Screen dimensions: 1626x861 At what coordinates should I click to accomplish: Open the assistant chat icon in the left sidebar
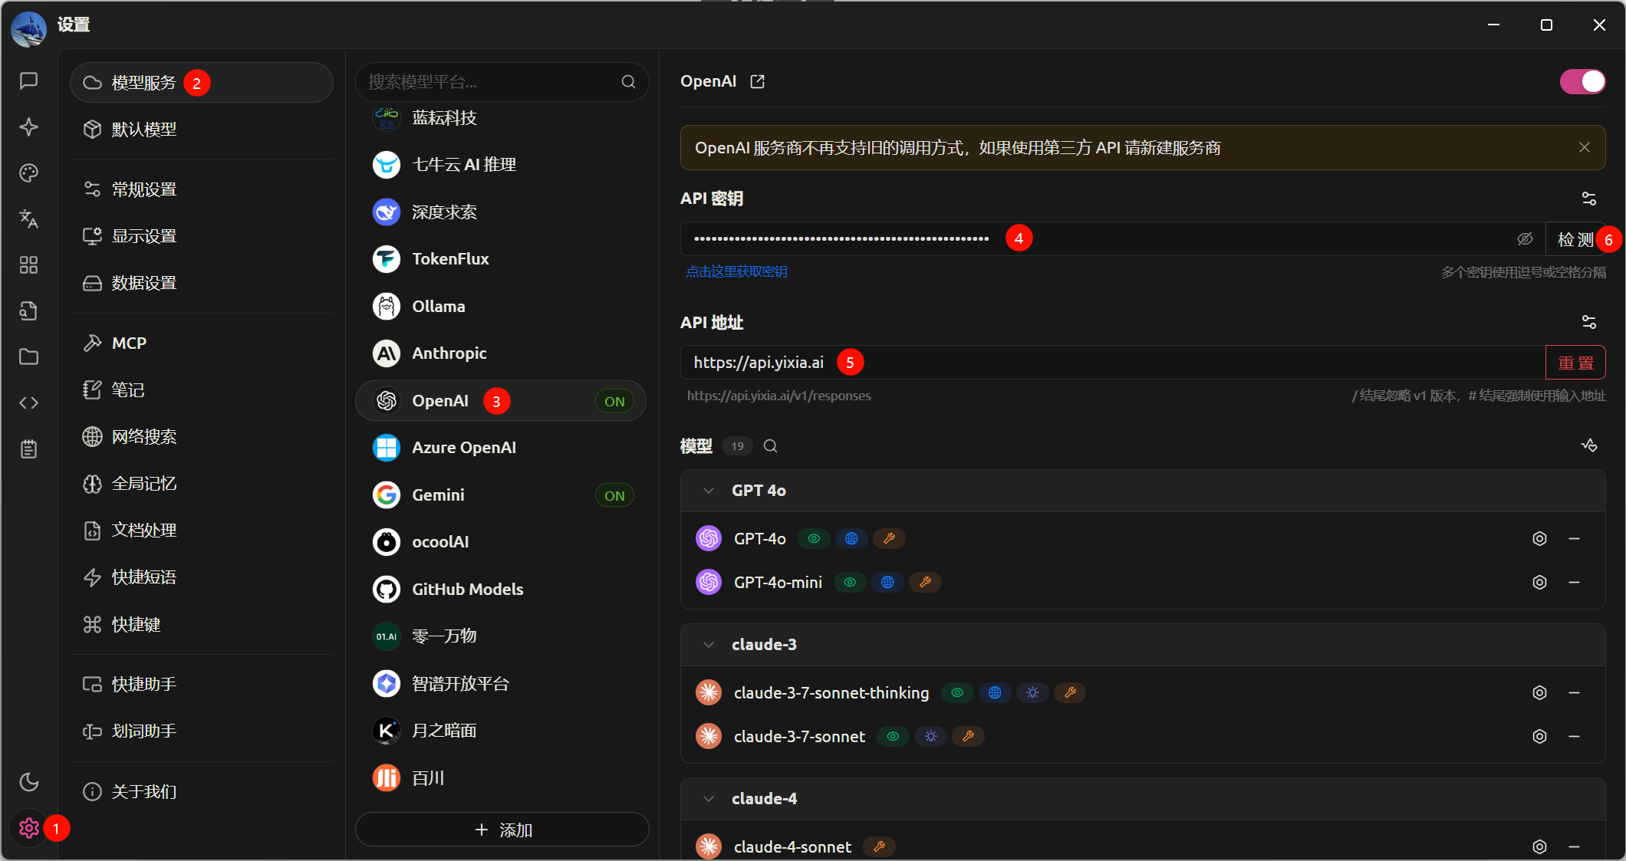tap(29, 81)
